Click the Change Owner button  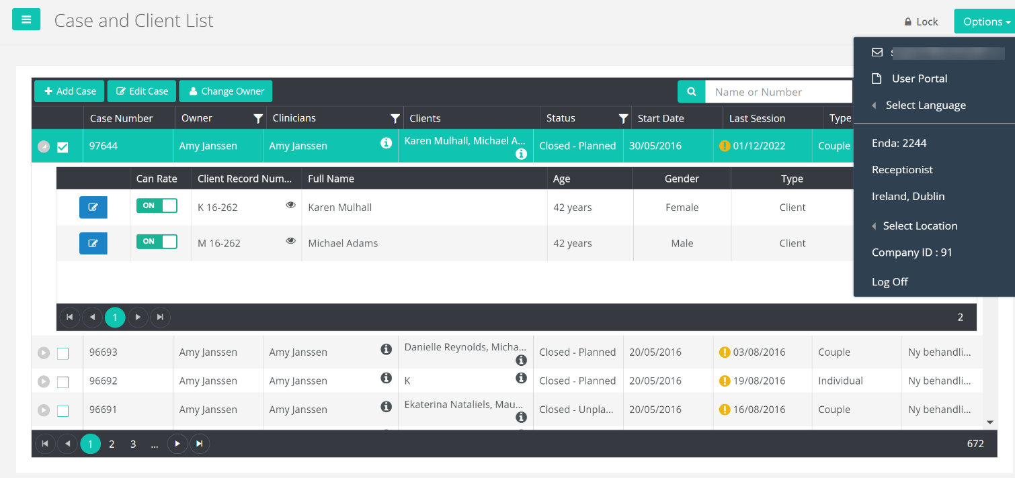[x=225, y=91]
